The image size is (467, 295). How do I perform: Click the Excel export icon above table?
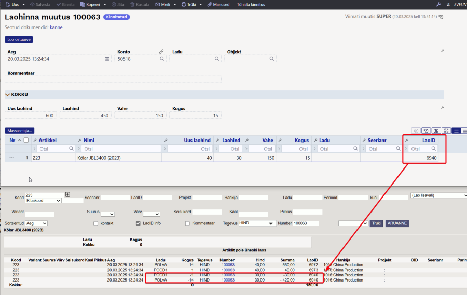[436, 130]
